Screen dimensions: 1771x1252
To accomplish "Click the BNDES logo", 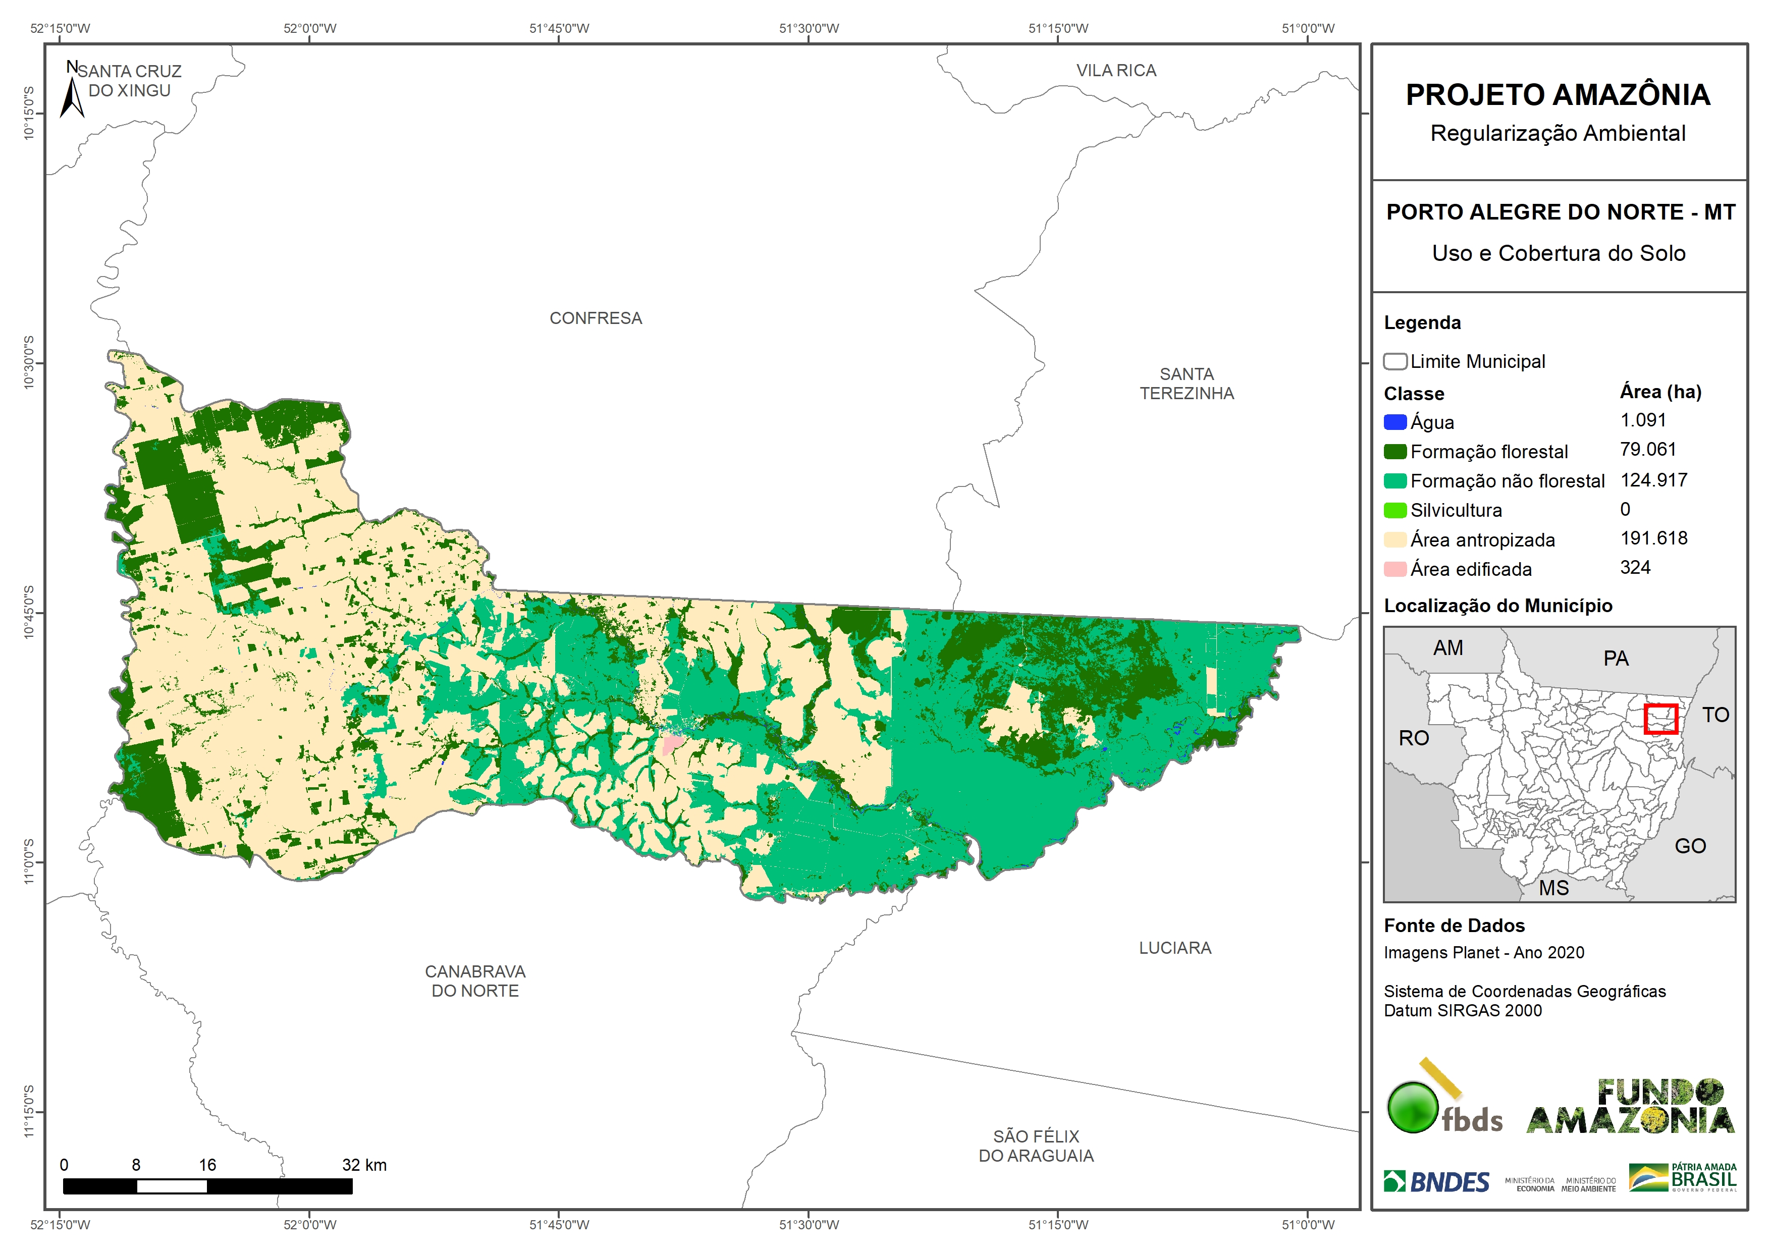I will click(1437, 1182).
